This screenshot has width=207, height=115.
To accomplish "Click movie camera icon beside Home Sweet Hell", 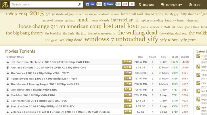I will coord(8,78).
